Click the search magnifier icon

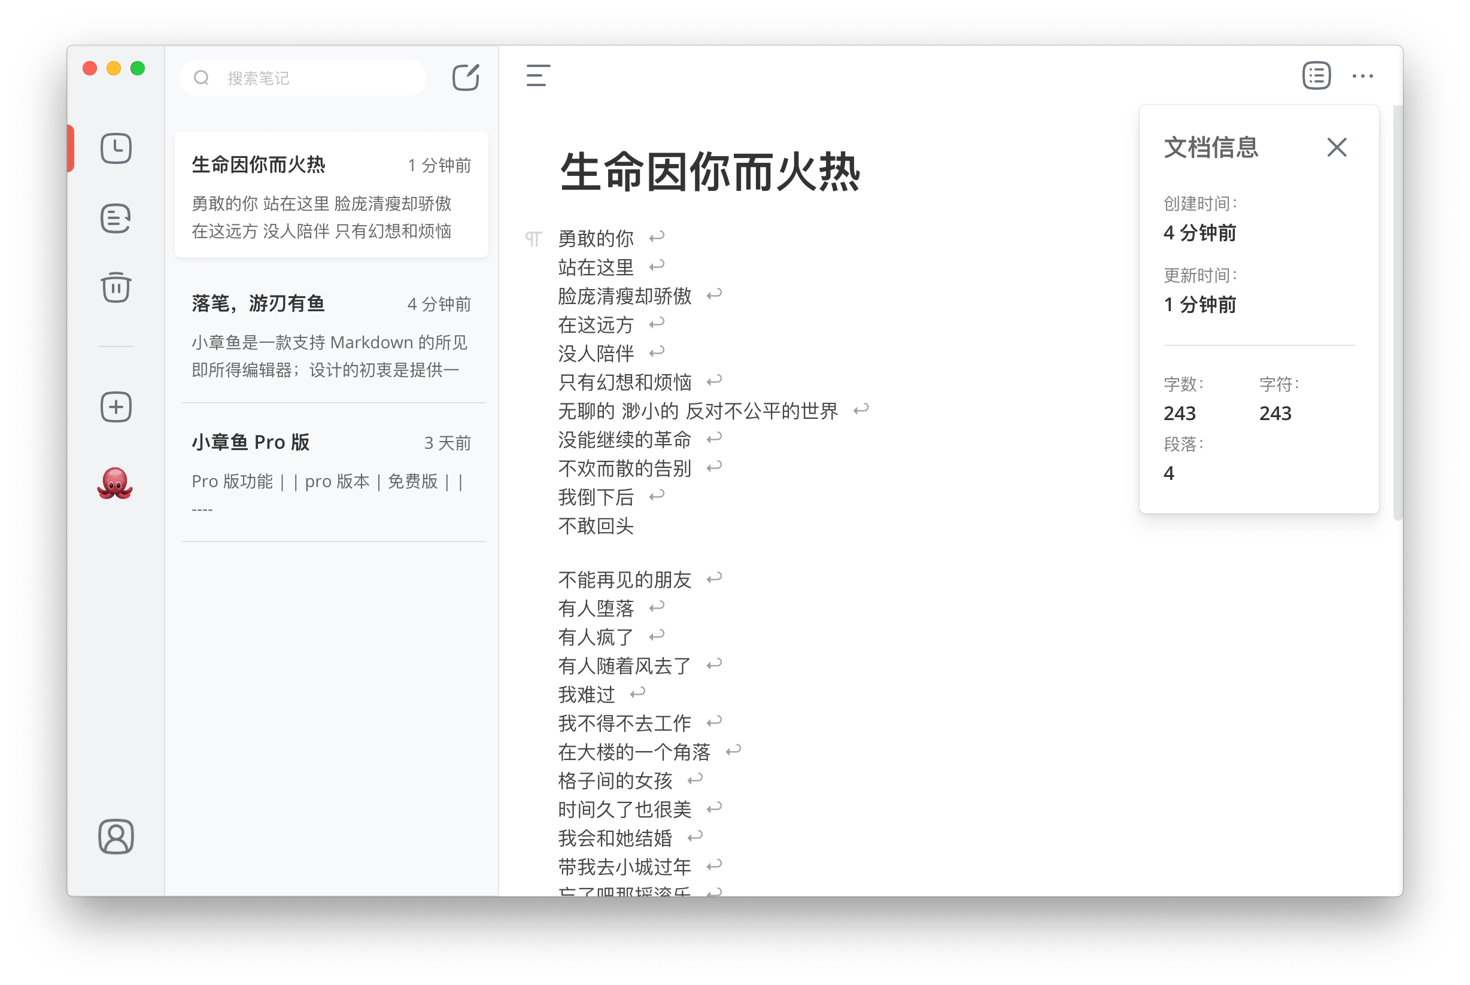(201, 77)
